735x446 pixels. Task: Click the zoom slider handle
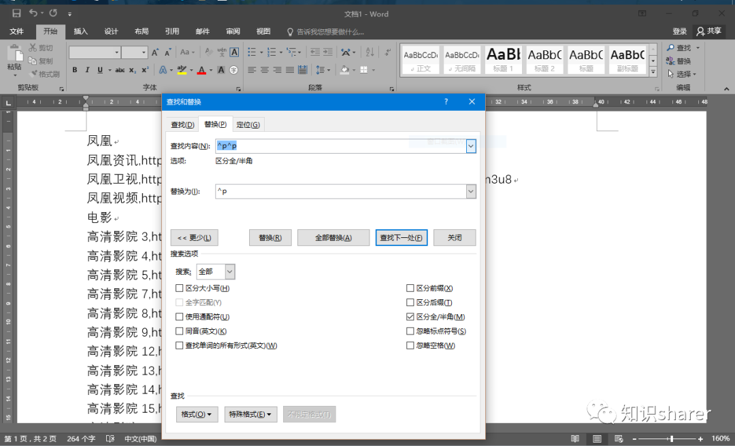point(671,439)
